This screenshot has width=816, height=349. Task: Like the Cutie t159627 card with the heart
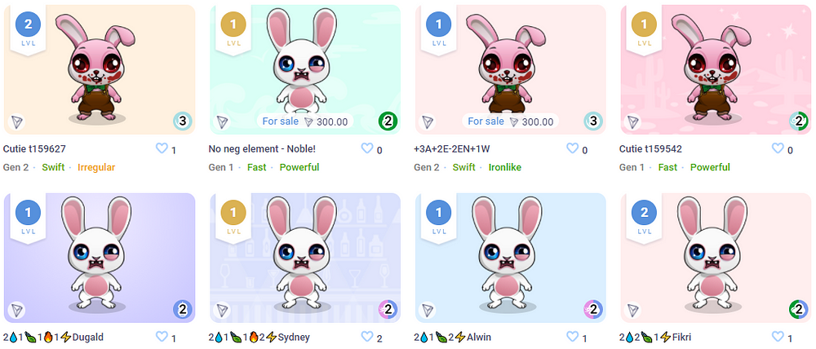162,148
